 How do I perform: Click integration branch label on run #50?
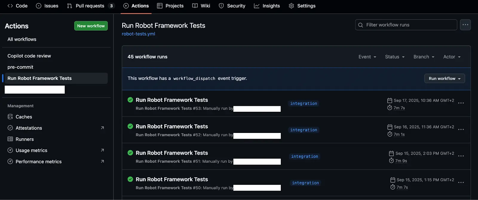click(x=305, y=183)
